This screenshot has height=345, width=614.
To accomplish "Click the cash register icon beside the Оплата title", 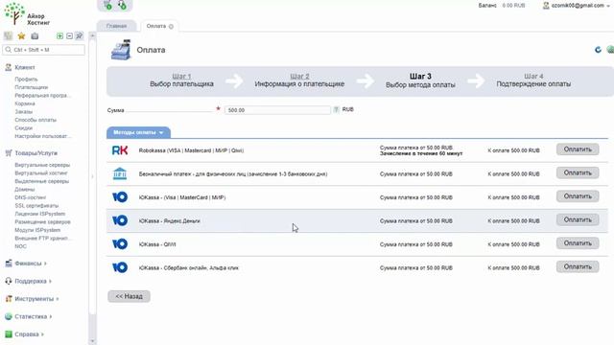I will (x=121, y=50).
